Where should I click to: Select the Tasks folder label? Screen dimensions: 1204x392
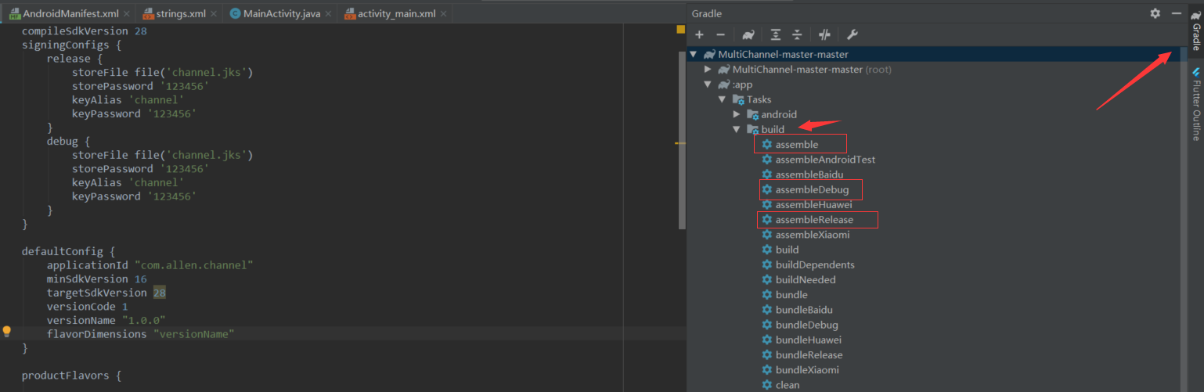(x=759, y=99)
